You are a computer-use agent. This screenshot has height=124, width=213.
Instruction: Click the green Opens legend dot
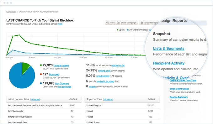[x=118, y=30]
